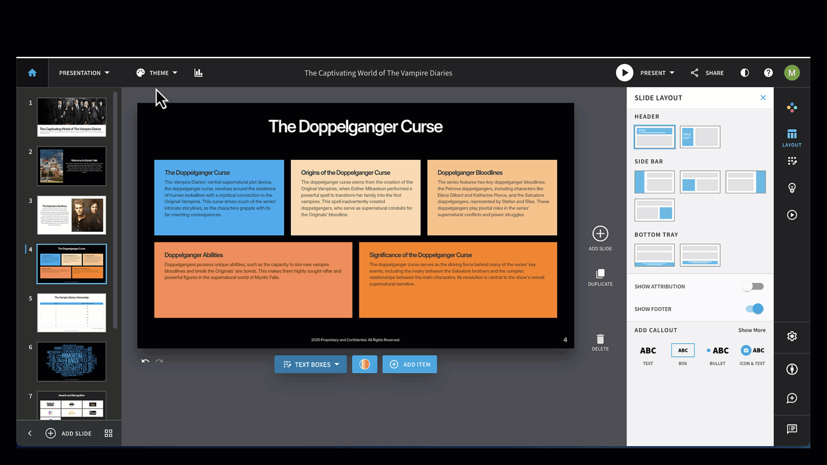This screenshot has width=827, height=465.
Task: Add a BULLET callout
Action: point(718,355)
